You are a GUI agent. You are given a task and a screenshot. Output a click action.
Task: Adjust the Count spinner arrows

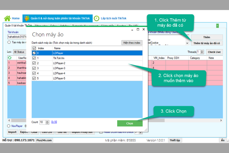tap(47, 122)
